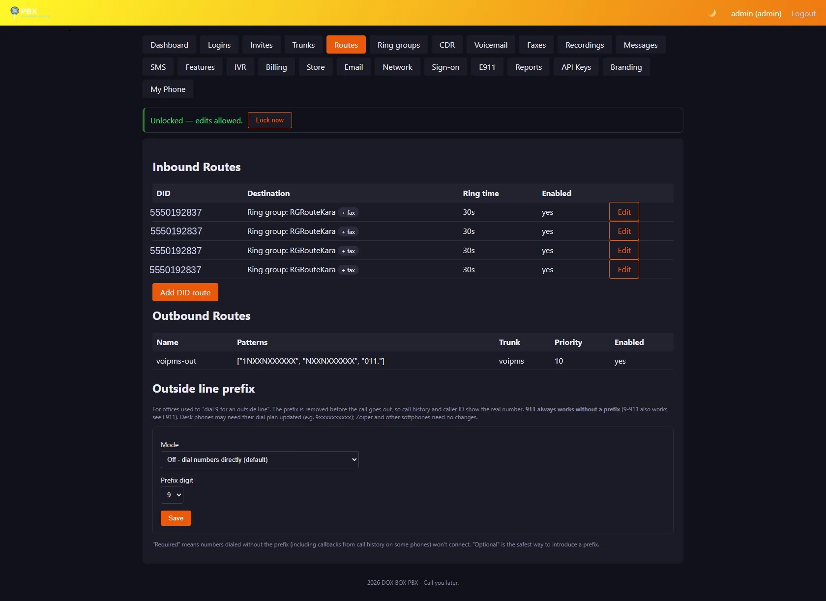Viewport: 826px width, 601px height.
Task: Switch to the Billing tab
Action: coord(276,67)
